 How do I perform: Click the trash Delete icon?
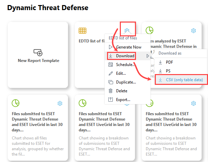point(110,91)
